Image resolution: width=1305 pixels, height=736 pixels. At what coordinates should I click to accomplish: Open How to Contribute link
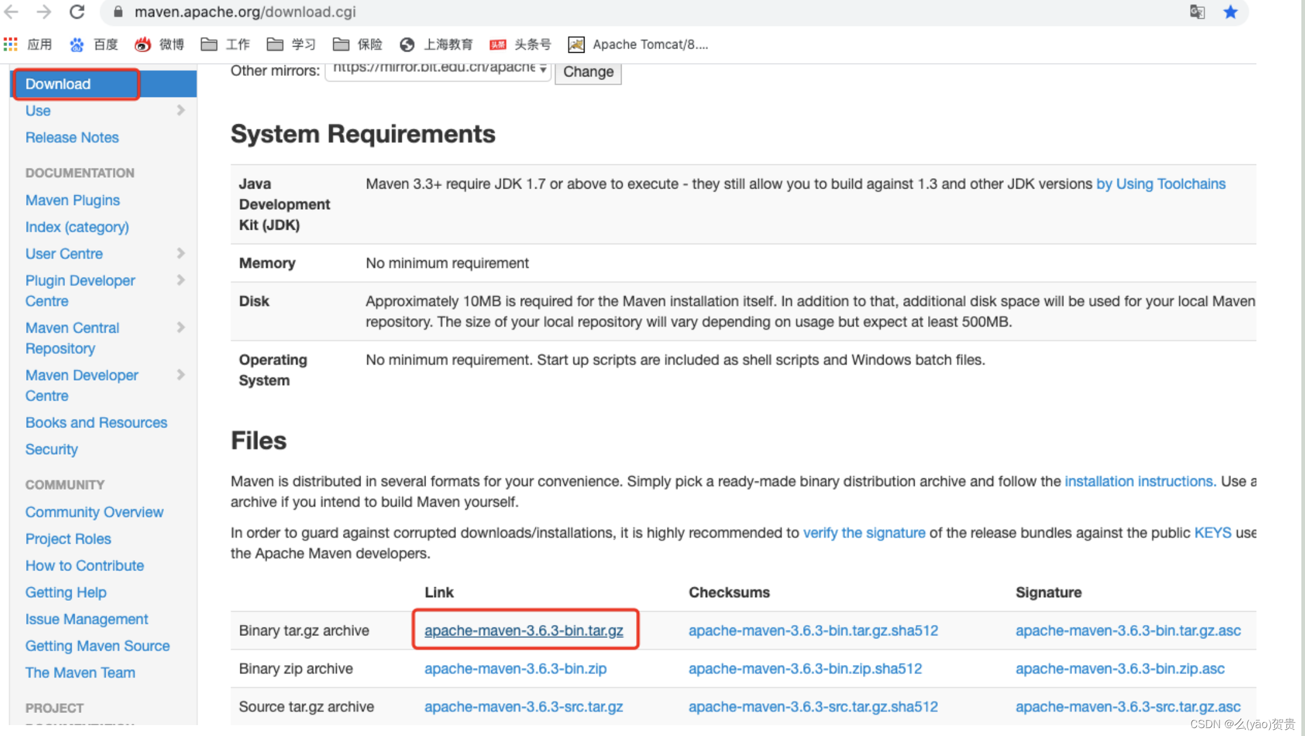(85, 566)
